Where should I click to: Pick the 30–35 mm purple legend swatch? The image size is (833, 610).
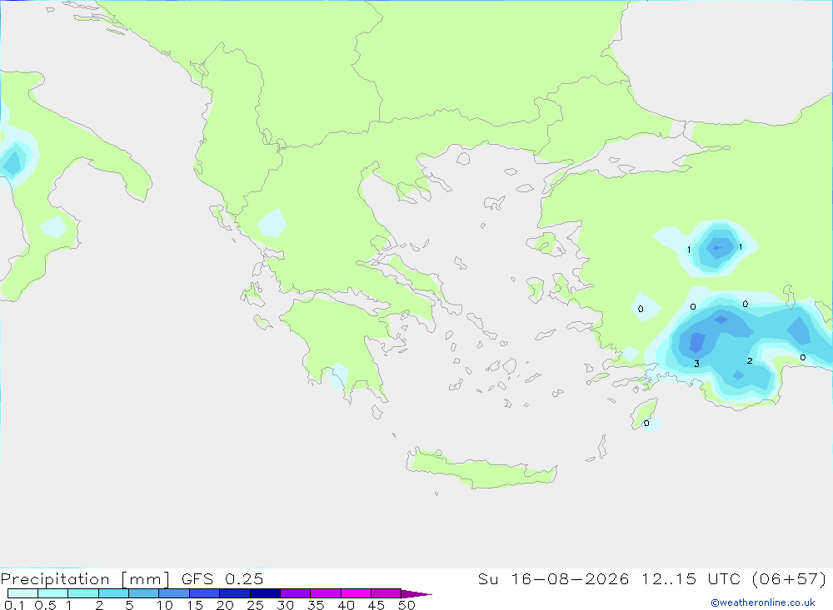[296, 593]
